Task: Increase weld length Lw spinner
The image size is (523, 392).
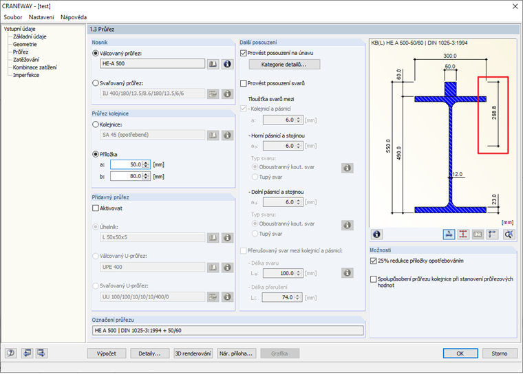Action: click(x=299, y=272)
